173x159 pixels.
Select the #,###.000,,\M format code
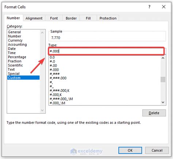pyautogui.click(x=105, y=99)
